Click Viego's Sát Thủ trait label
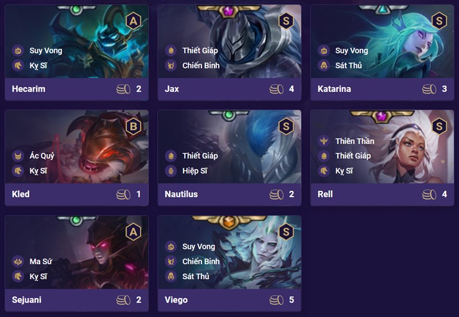The width and height of the screenshot is (459, 317). point(196,276)
